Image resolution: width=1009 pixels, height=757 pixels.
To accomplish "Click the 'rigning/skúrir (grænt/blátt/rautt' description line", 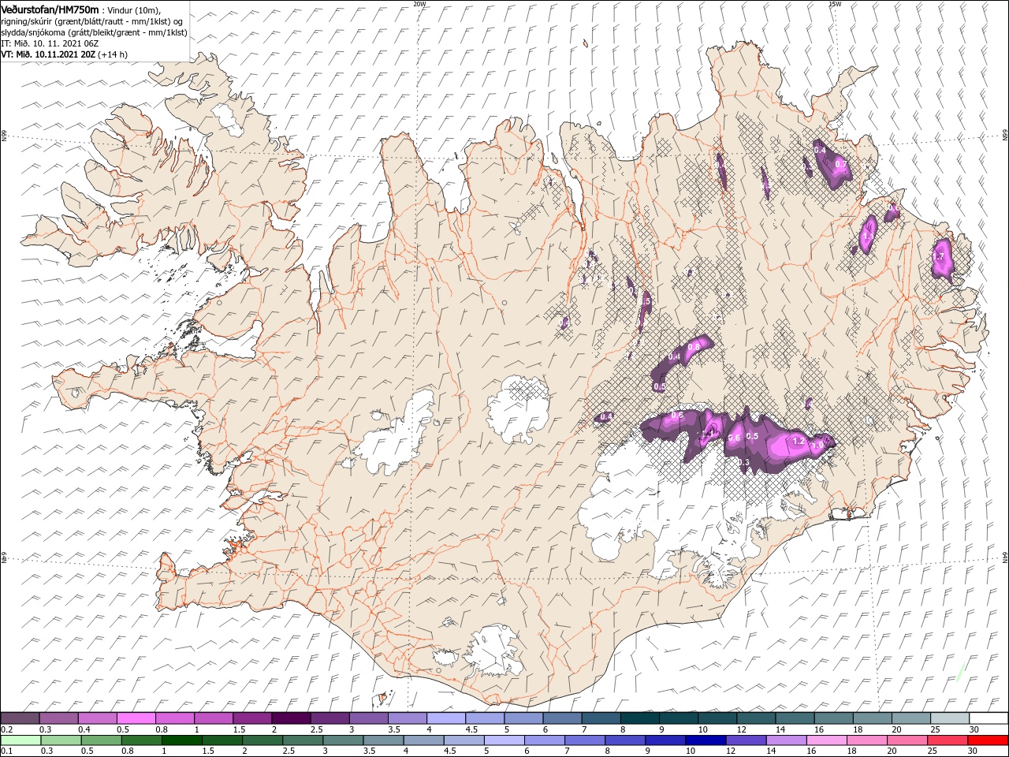I will (91, 21).
